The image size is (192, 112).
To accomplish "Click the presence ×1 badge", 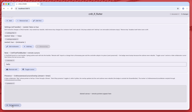I will (10, 83).
